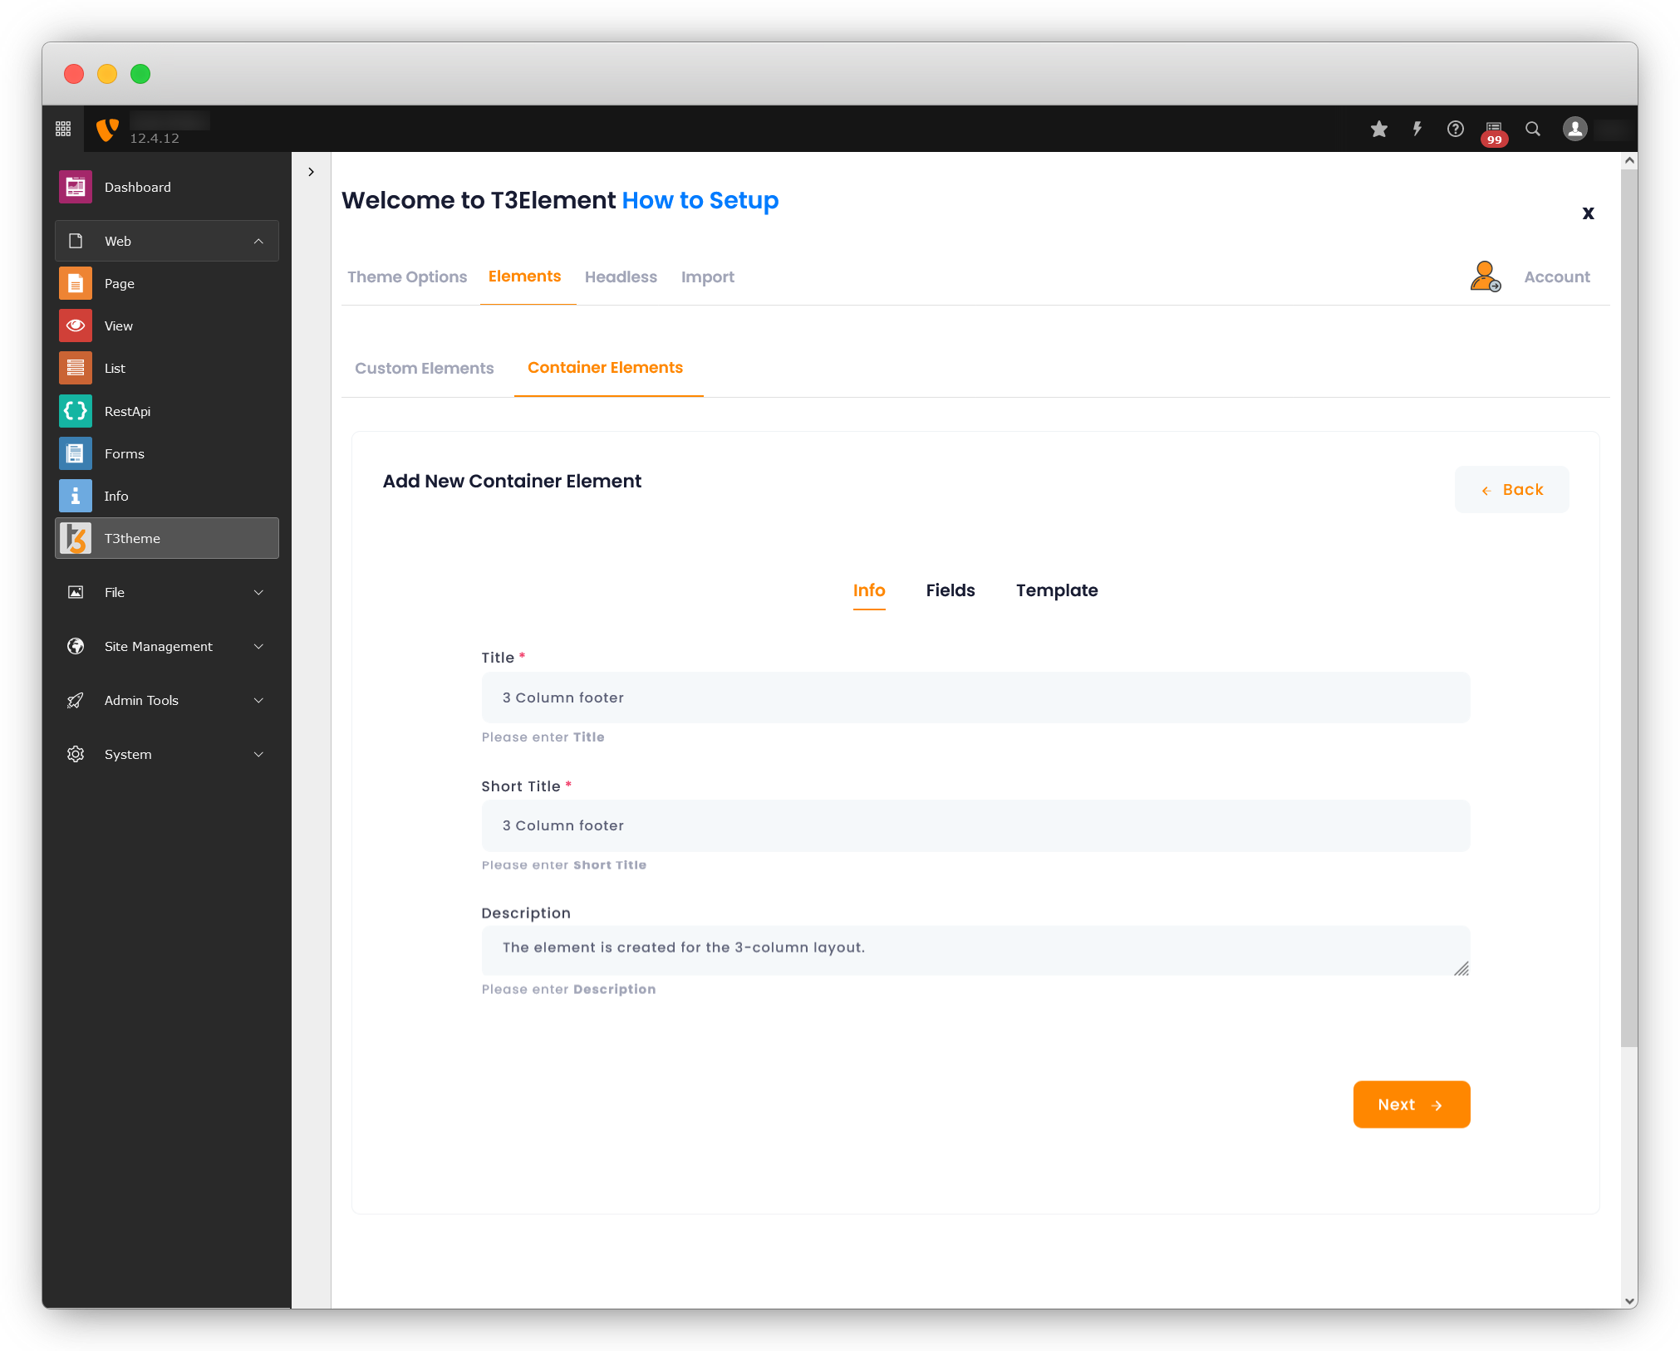Click the Account link
The image size is (1680, 1351).
1557,277
